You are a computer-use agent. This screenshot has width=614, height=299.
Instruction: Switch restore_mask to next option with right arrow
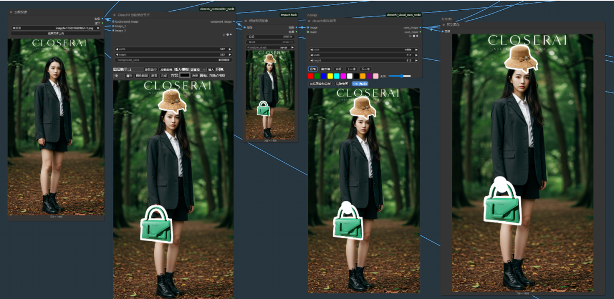tap(292, 47)
